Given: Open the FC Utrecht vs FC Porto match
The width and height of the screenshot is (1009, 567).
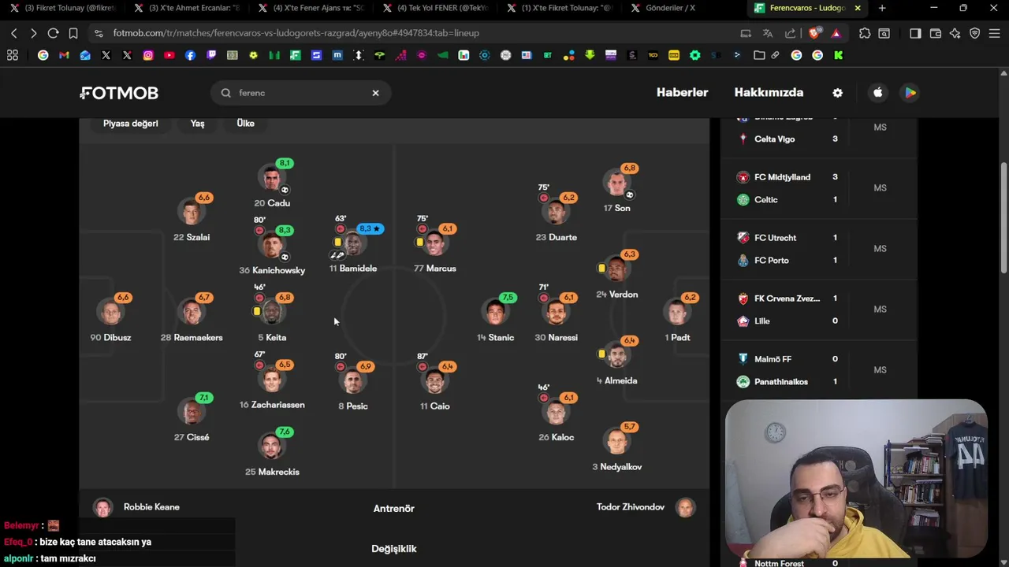Looking at the screenshot, I should tap(819, 249).
